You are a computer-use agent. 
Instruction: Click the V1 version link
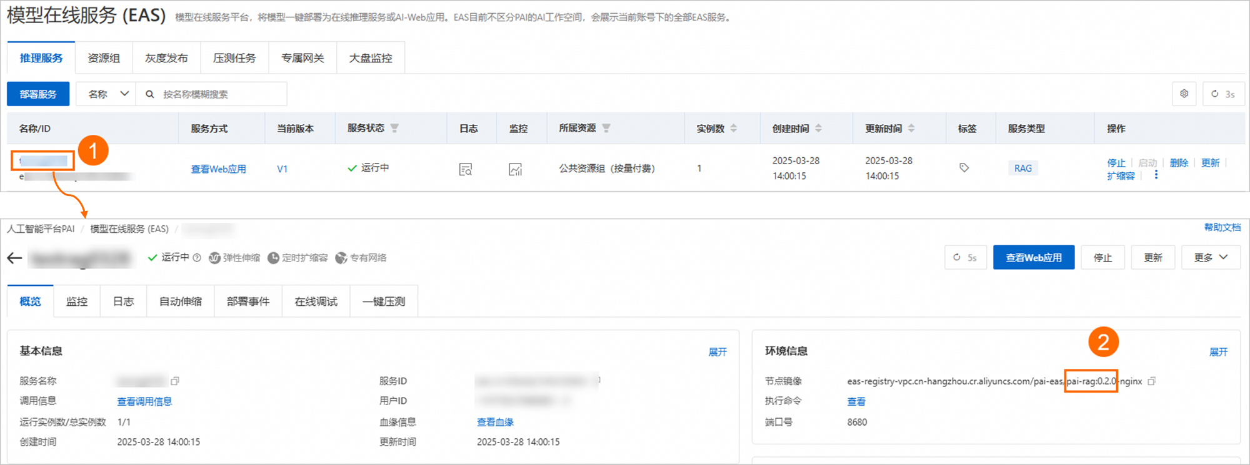(x=282, y=169)
